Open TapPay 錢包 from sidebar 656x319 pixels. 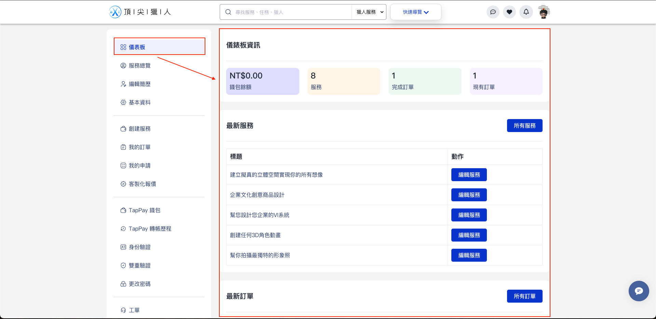(144, 210)
